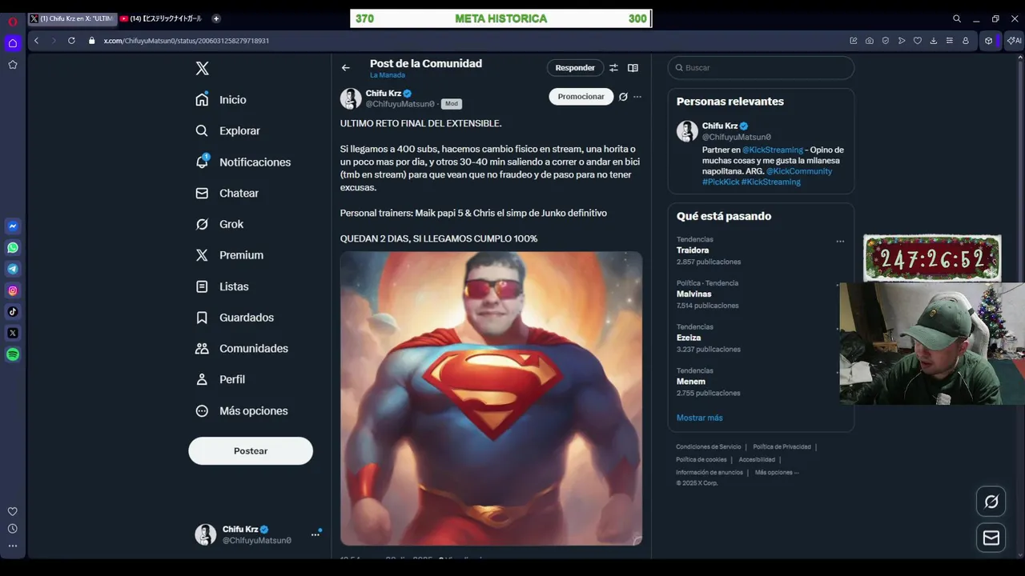Expand Tendencias options next to Traidora

(840, 241)
